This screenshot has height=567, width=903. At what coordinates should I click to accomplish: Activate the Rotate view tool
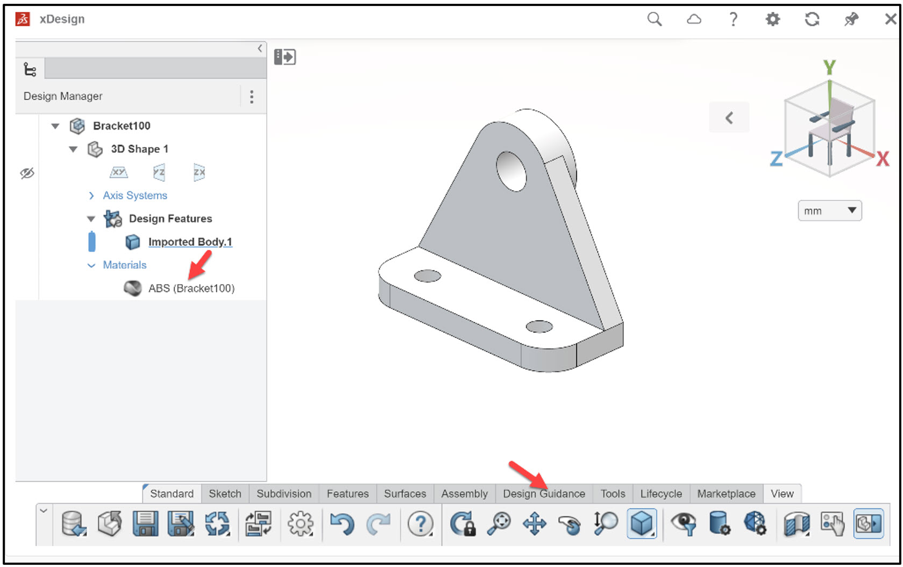(x=570, y=524)
